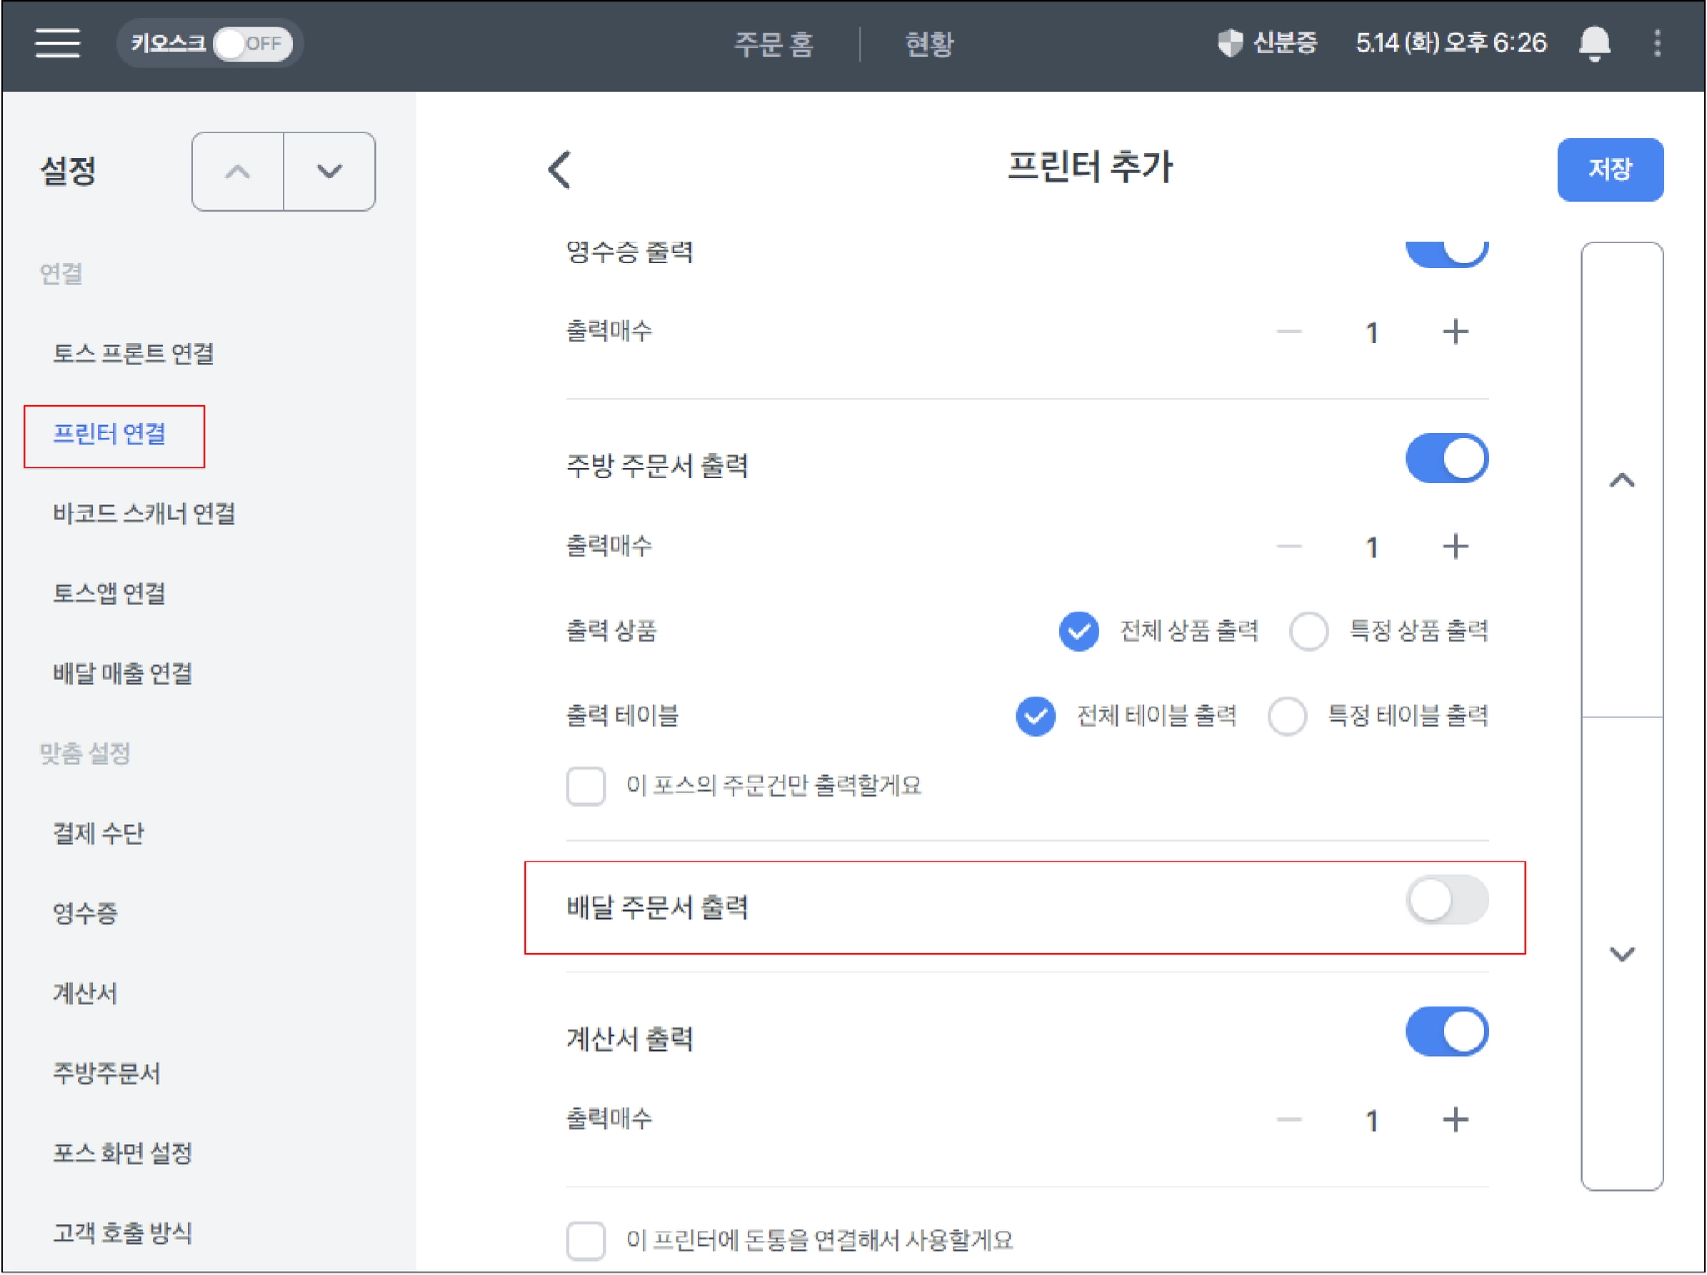Disable the 계산서 출력 toggle switch
Image resolution: width=1707 pixels, height=1275 pixels.
[x=1446, y=1032]
